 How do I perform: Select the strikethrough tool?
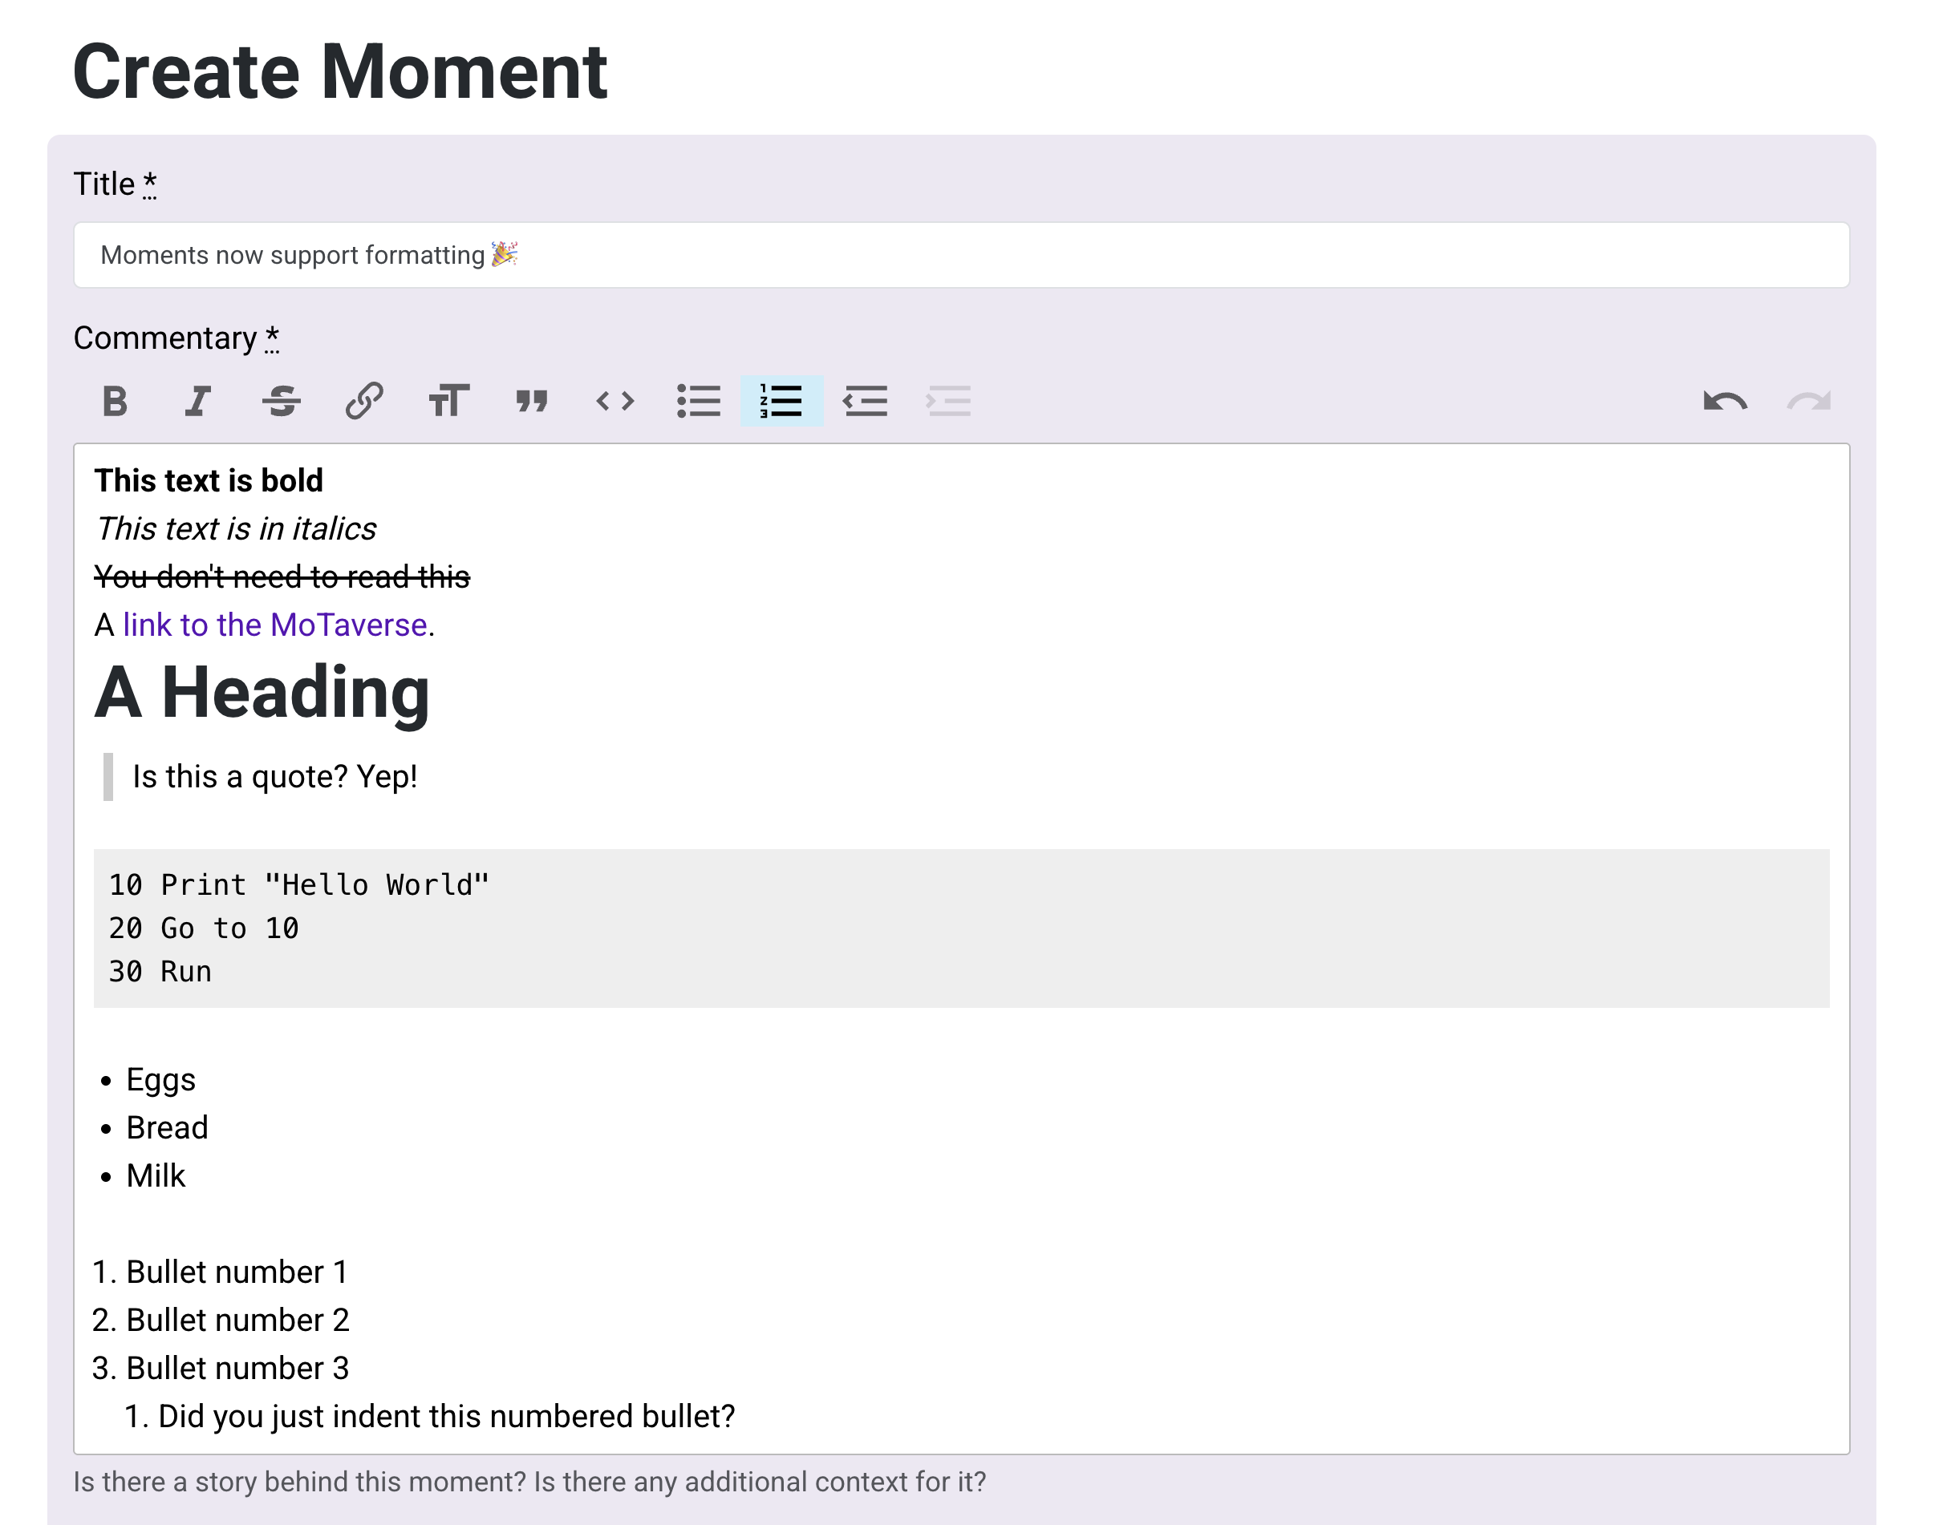coord(282,402)
